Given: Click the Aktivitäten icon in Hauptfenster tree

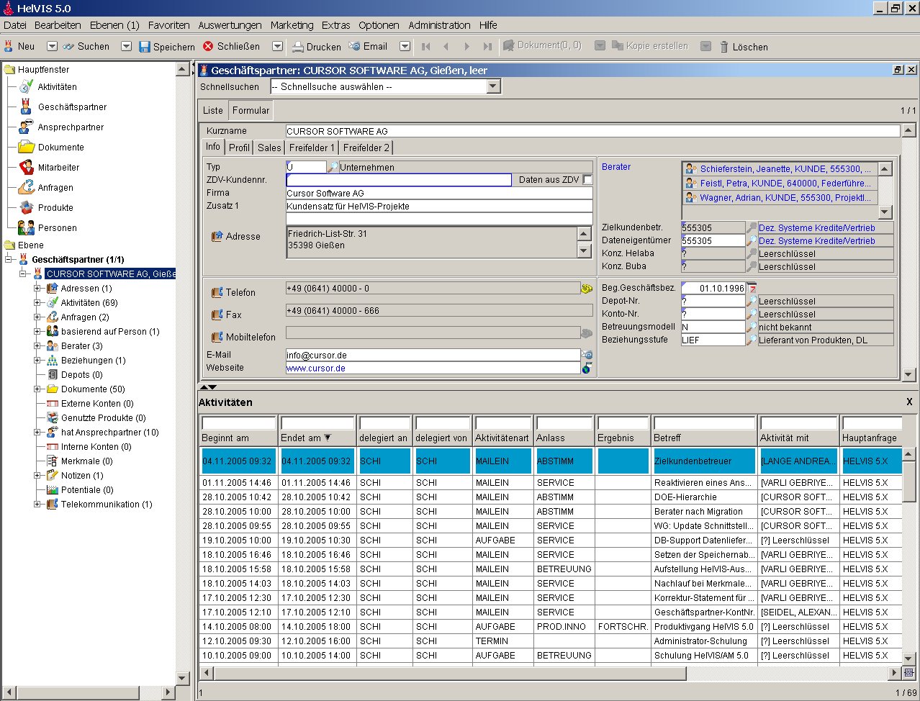Looking at the screenshot, I should (x=26, y=86).
